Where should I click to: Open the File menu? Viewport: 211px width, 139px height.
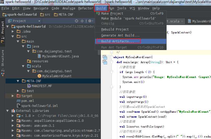coord(5,8)
